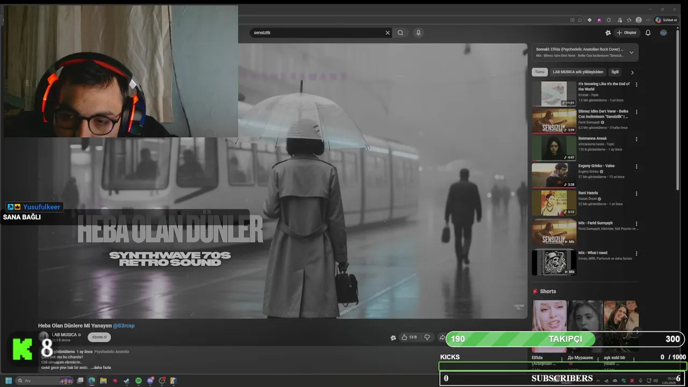Open options menu for Mix - Ferid Sumqayit

pos(636,223)
